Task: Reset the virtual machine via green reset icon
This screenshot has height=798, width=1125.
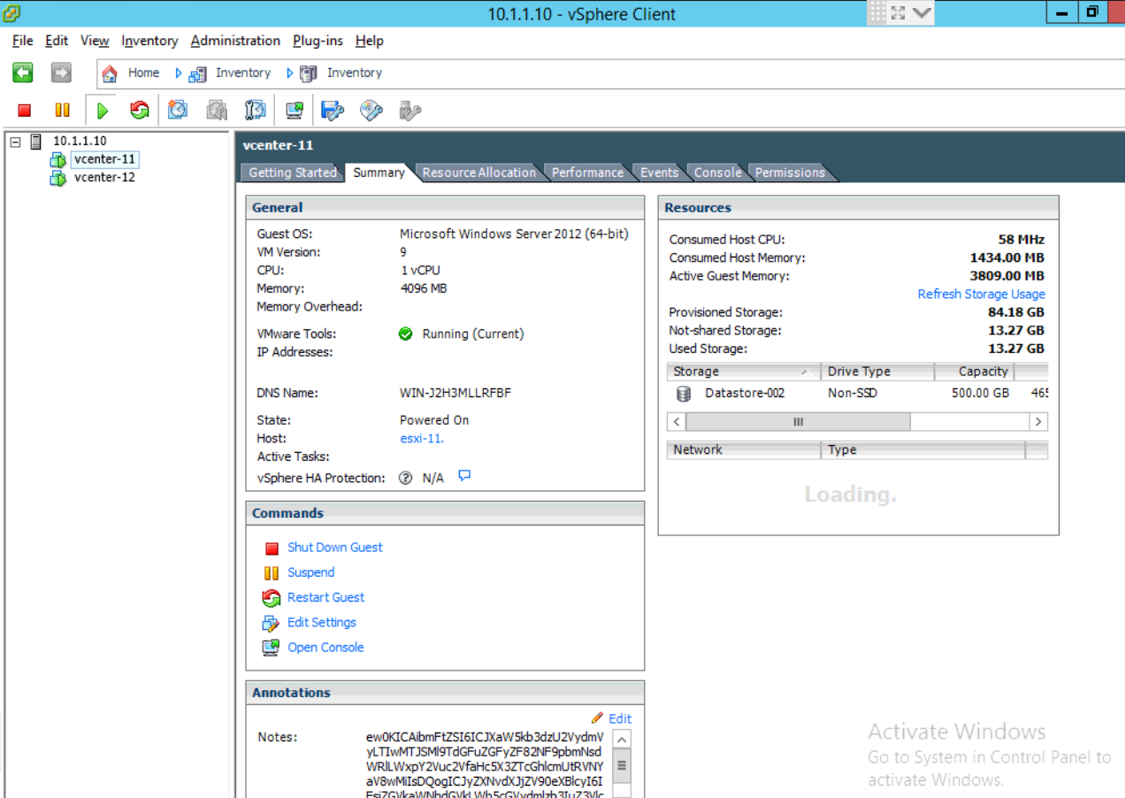Action: [139, 110]
